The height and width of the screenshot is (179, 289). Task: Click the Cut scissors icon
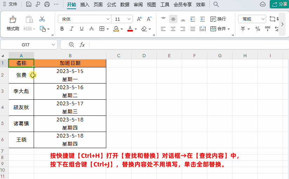[x=42, y=19]
